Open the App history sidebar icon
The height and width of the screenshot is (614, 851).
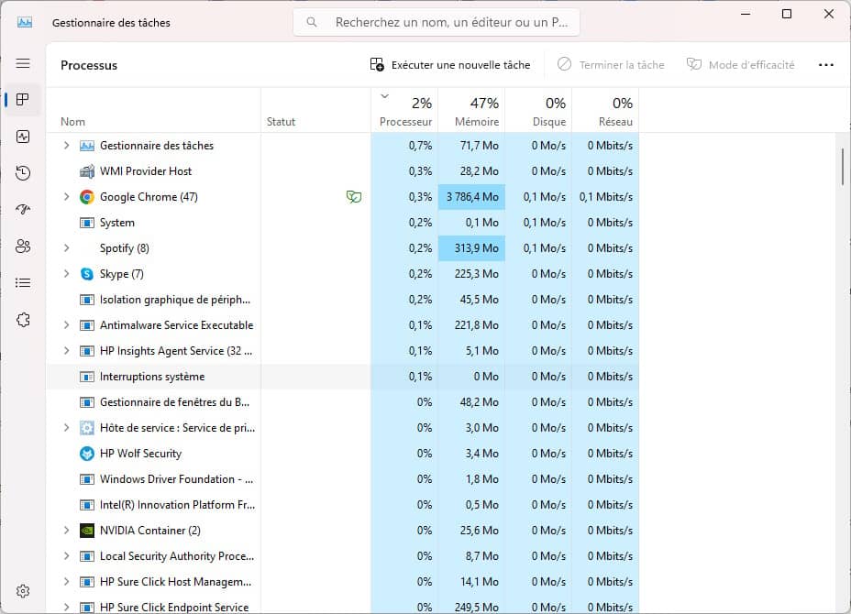pos(23,173)
